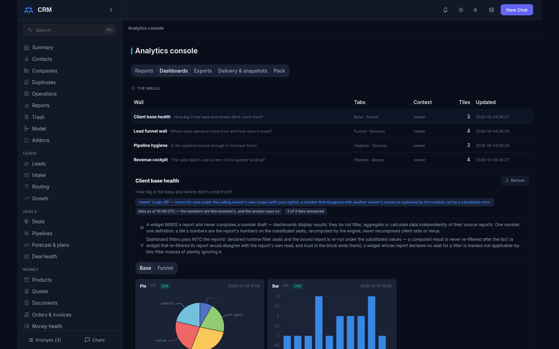Open Routing icon in sidebar

click(27, 187)
